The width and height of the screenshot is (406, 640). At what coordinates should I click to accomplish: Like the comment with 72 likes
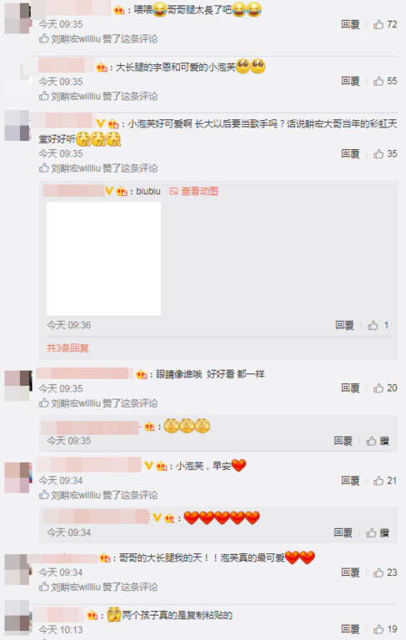385,24
